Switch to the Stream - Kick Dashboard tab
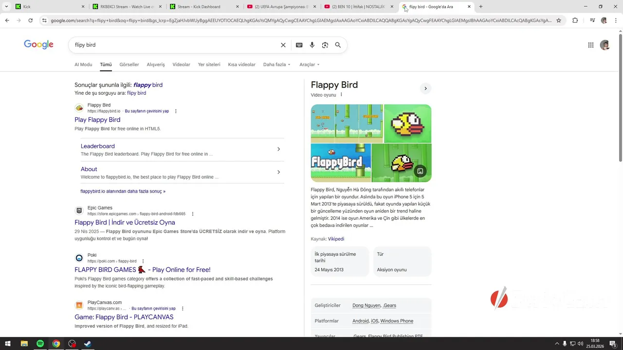 pos(203,7)
